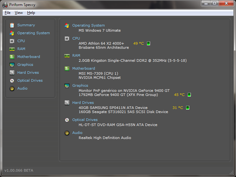Click the NVIDIA MCP61 Chipset text

coord(100,78)
